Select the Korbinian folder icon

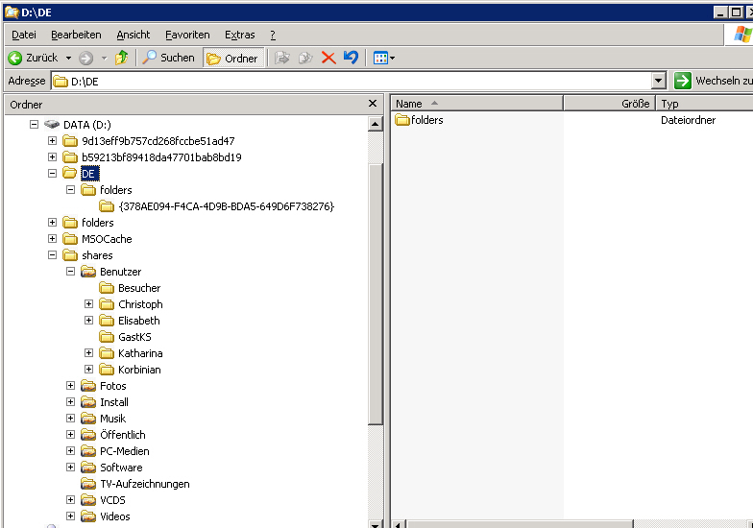pos(107,370)
